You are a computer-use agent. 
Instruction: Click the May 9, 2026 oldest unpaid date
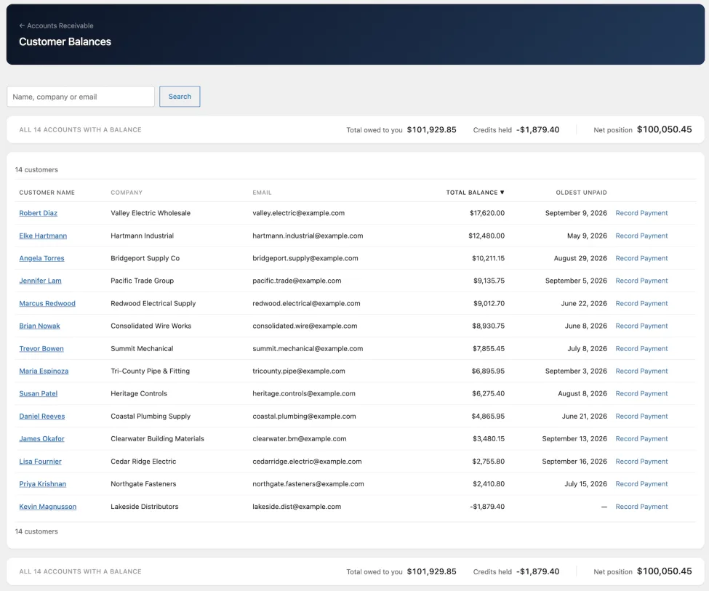point(587,236)
